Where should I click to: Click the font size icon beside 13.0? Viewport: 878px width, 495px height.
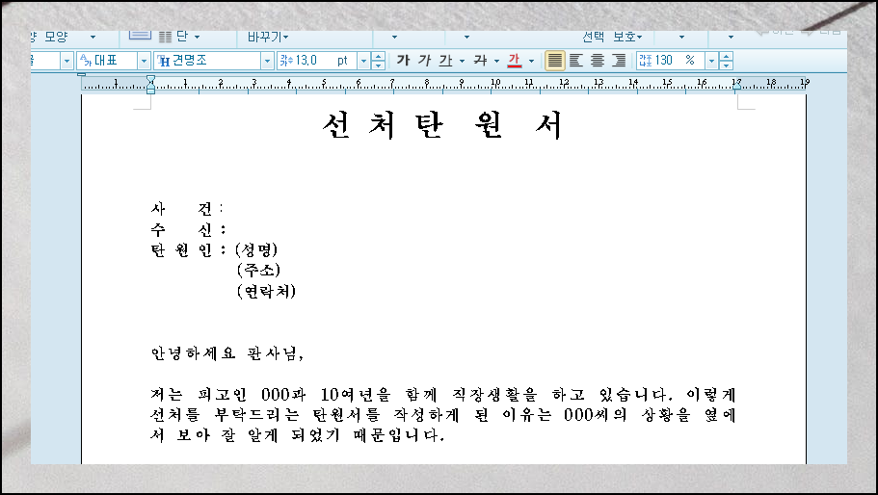click(x=286, y=61)
